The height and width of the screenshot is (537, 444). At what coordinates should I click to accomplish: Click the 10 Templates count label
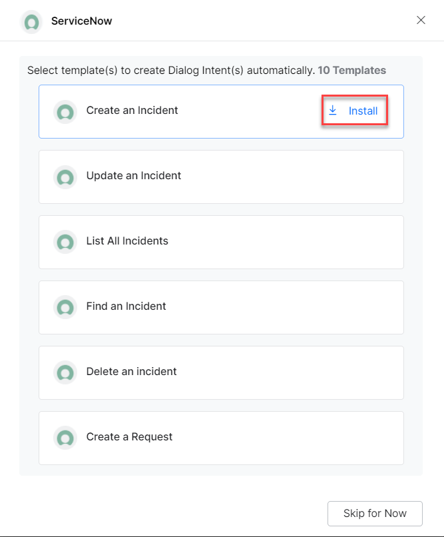point(351,70)
